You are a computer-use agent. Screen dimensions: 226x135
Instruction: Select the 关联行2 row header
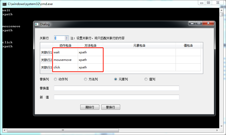(46, 60)
